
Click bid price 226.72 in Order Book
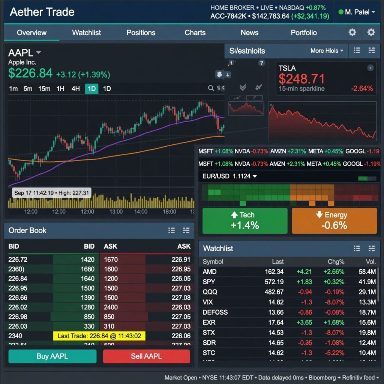pos(18,259)
